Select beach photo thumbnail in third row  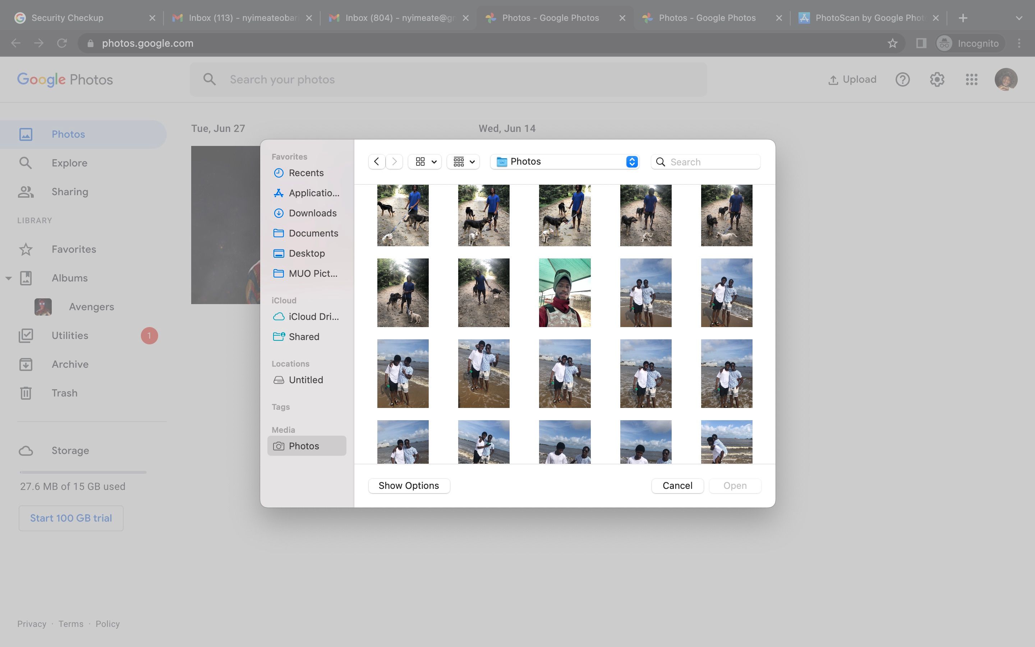(x=402, y=373)
